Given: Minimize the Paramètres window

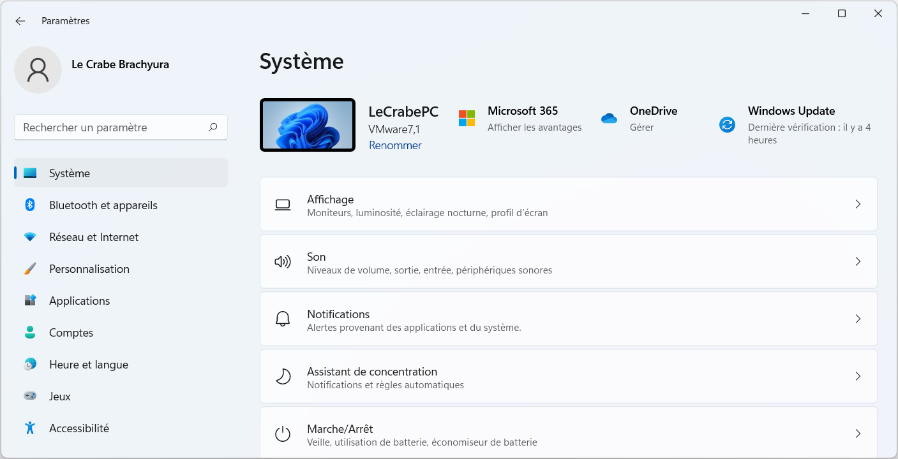Looking at the screenshot, I should click(x=805, y=13).
